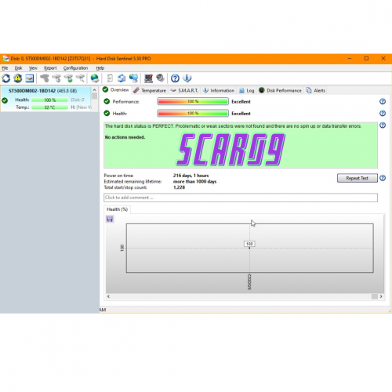The height and width of the screenshot is (392, 392).
Task: Click the networked computers globe icon
Action: [133, 78]
